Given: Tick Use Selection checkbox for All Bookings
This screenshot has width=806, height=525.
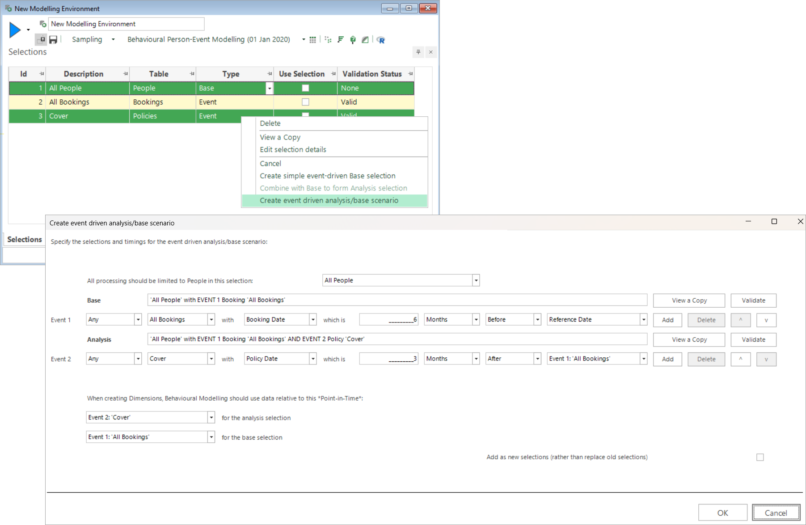Looking at the screenshot, I should click(305, 102).
